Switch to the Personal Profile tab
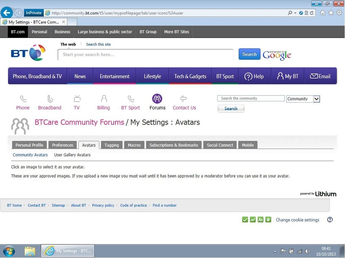This screenshot has height=258, width=345. (x=29, y=145)
